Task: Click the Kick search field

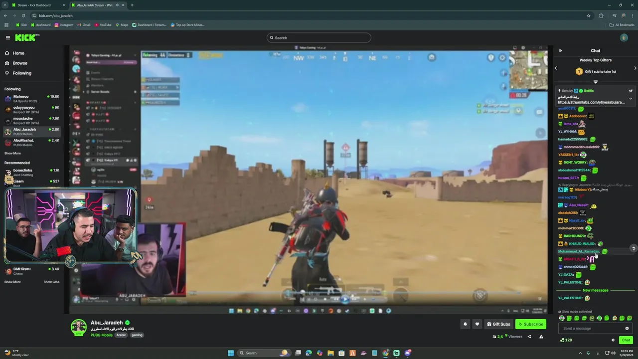Action: click(319, 38)
